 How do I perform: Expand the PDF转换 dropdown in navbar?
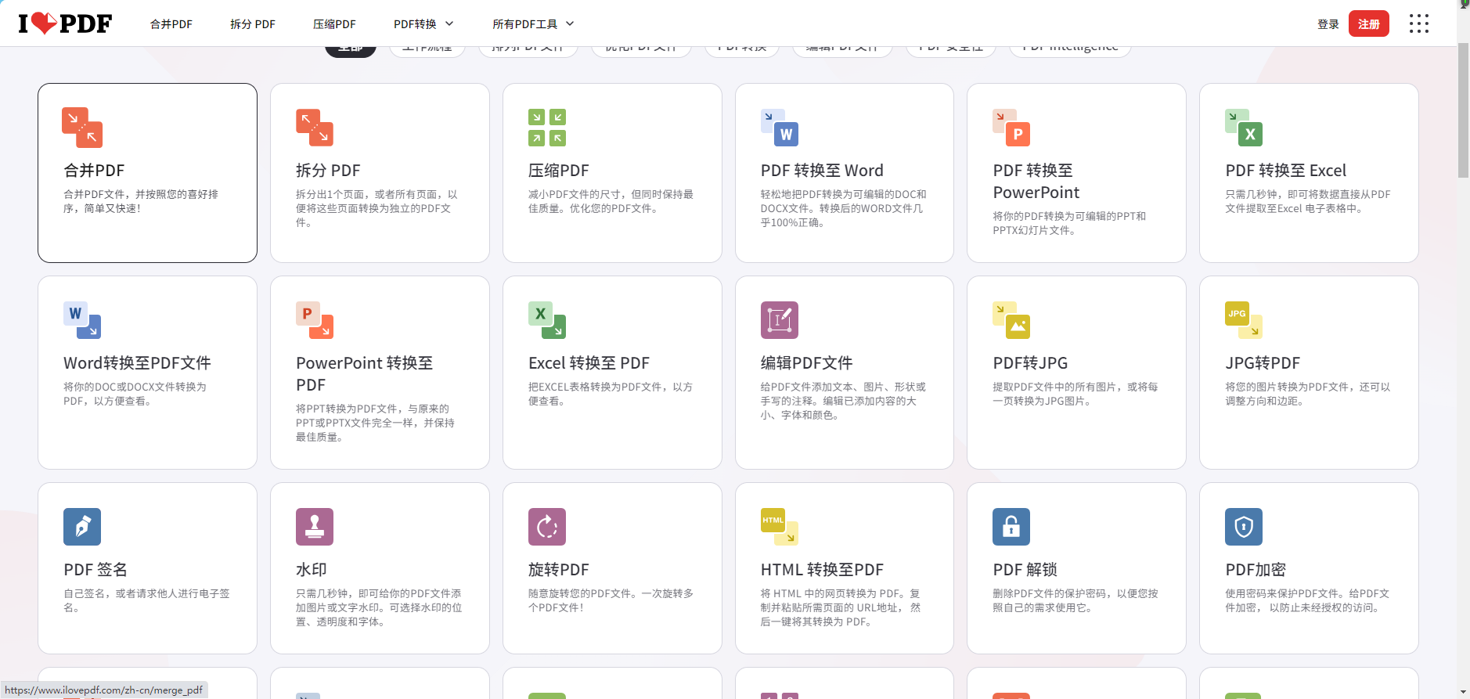(x=423, y=24)
